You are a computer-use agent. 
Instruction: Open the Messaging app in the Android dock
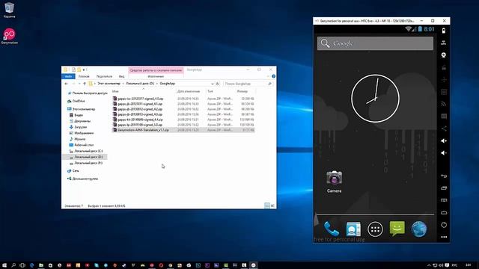397,229
